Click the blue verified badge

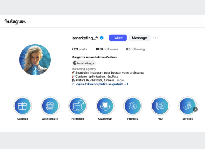tap(102, 38)
